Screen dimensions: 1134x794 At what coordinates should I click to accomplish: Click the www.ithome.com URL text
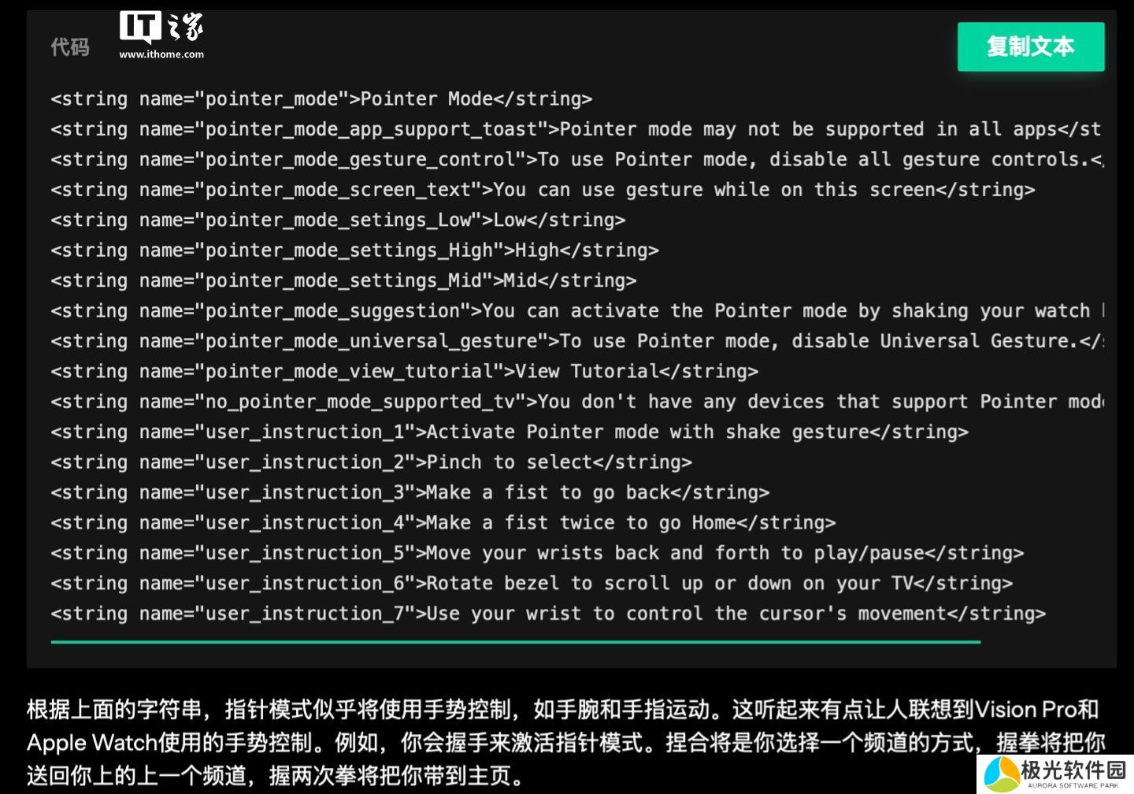coord(161,54)
